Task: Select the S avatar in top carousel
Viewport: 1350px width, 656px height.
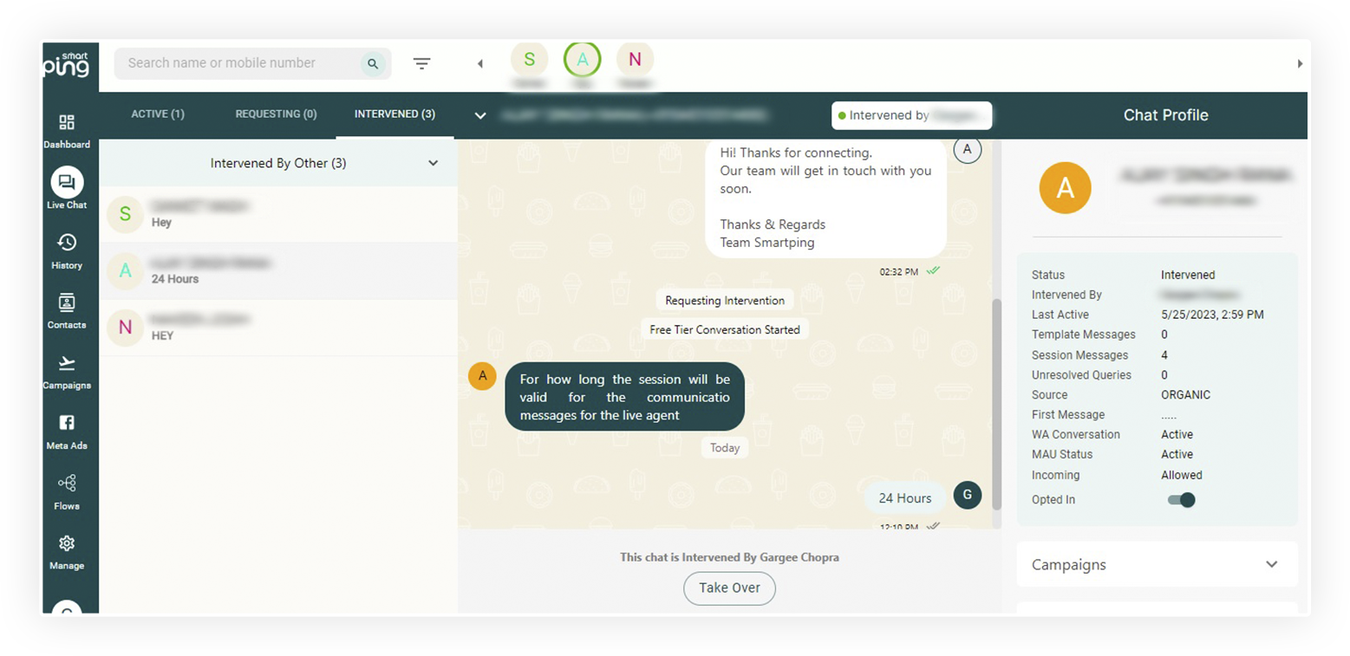Action: 529,60
